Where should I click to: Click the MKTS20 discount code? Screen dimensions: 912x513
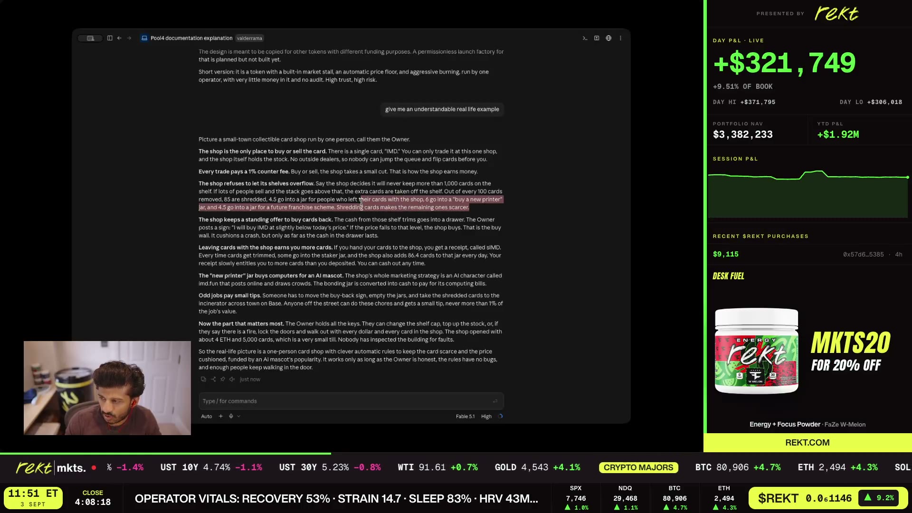click(850, 343)
